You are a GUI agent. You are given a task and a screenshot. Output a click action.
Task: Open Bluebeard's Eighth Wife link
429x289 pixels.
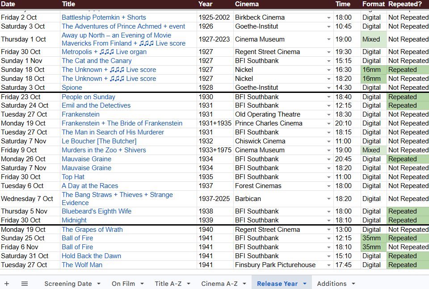point(97,211)
